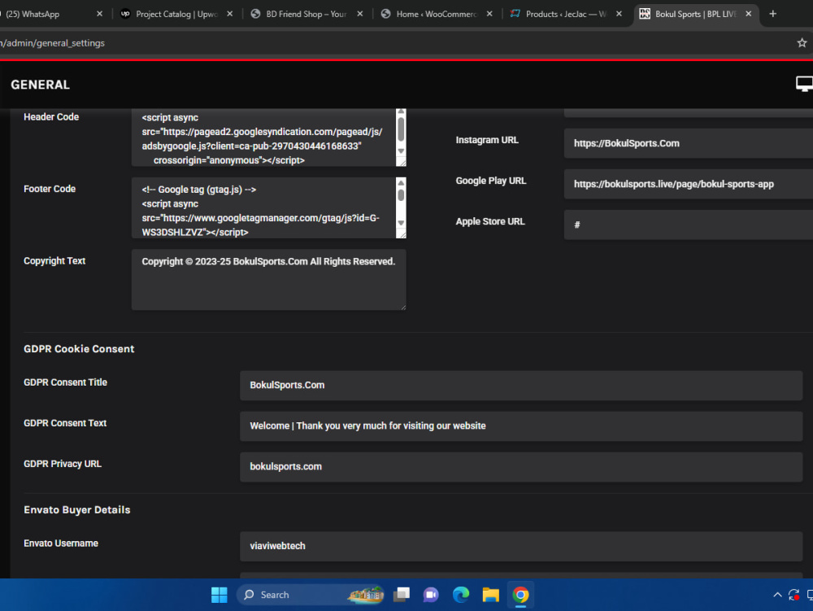Screen dimensions: 813x611
Task: Click the GDPR Consent Title label
Action: pyautogui.click(x=65, y=382)
